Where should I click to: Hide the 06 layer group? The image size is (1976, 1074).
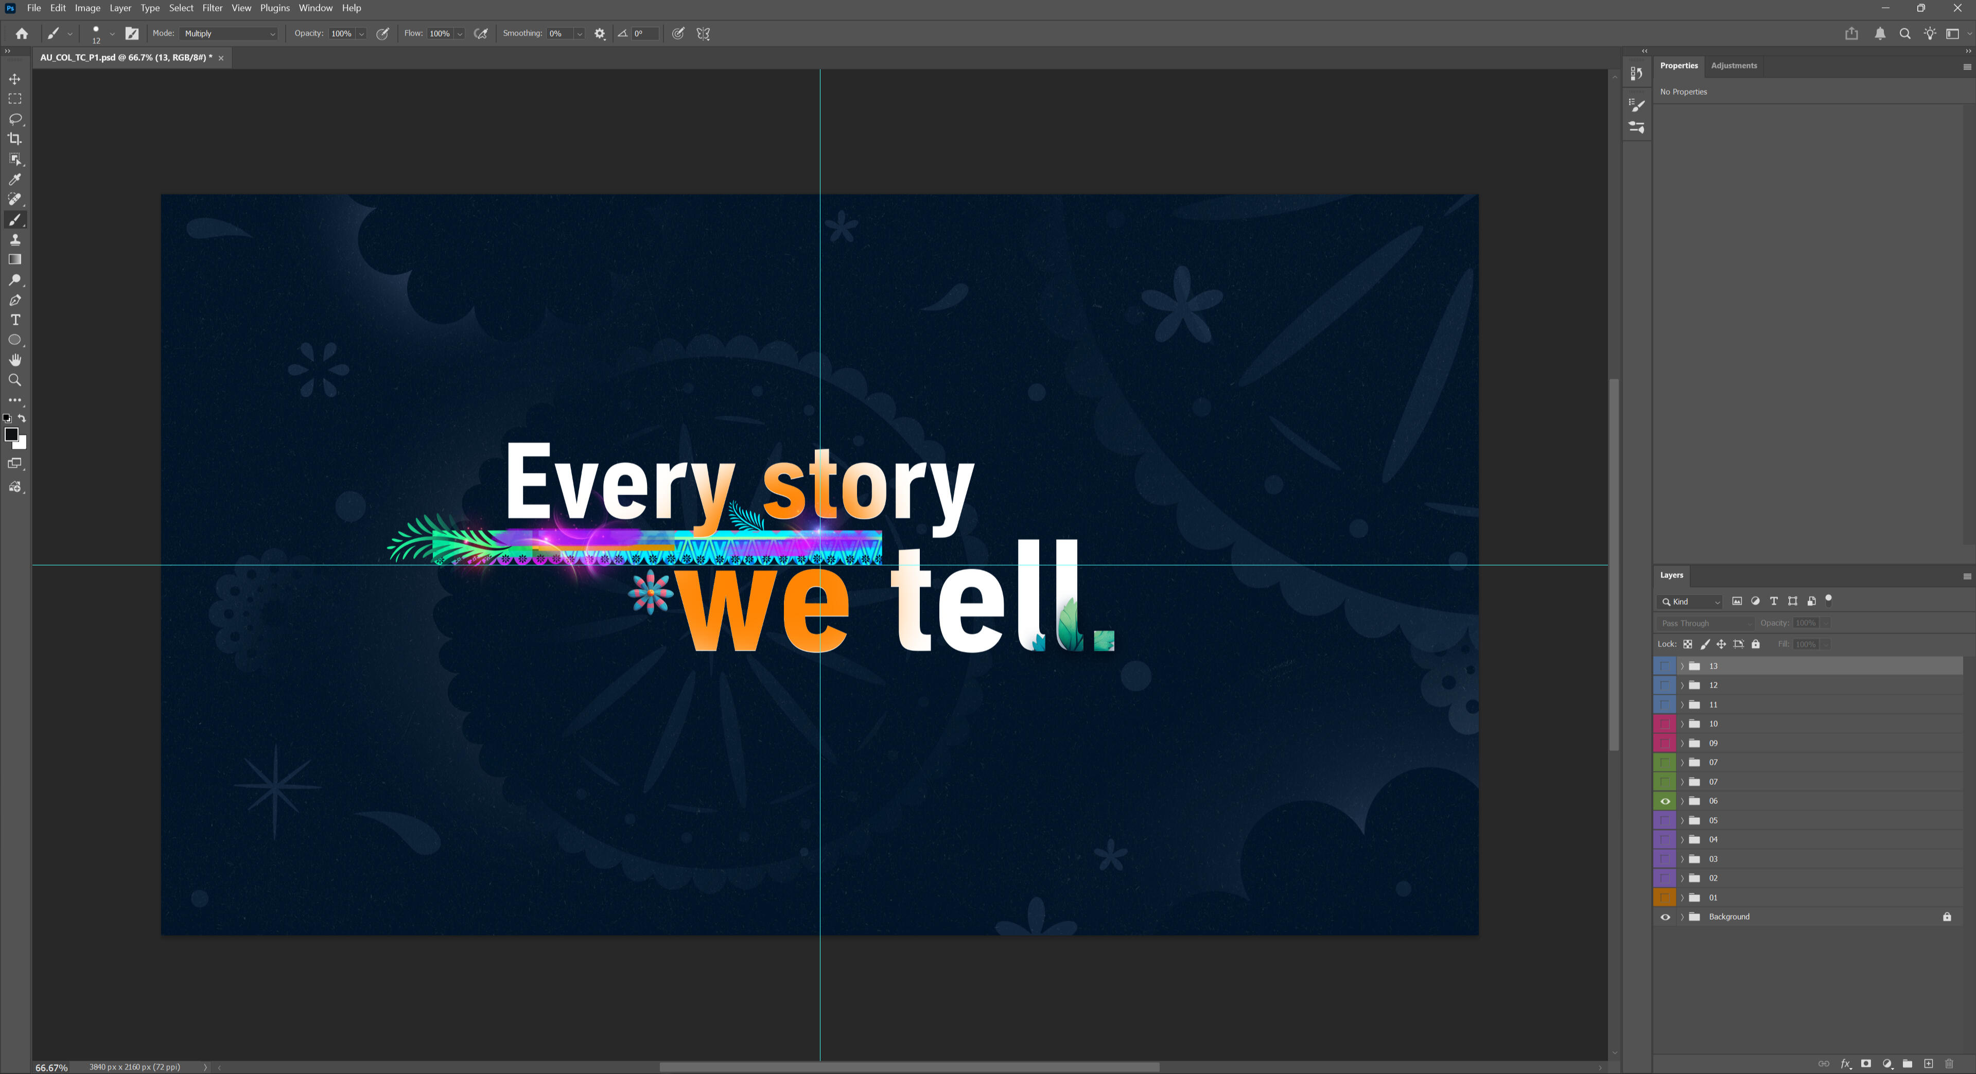(1665, 801)
